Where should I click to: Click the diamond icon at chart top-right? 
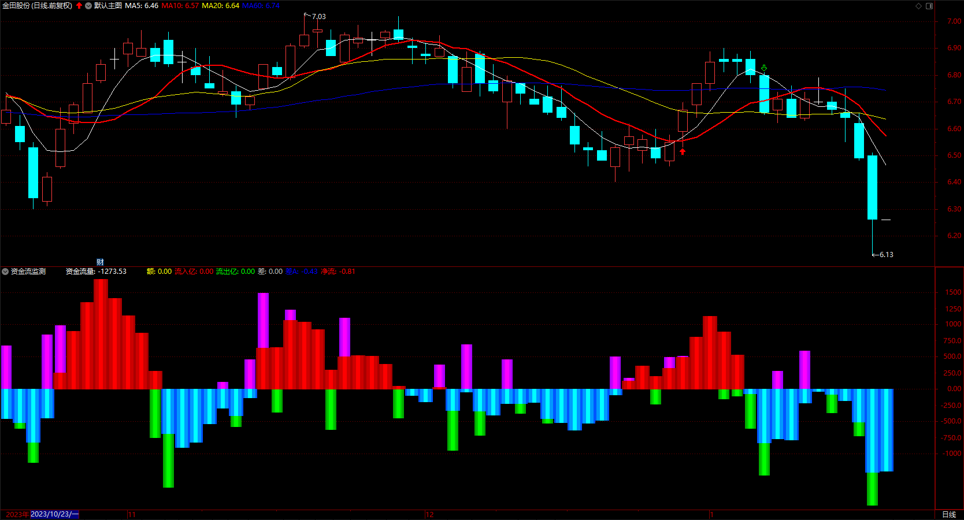(919, 6)
